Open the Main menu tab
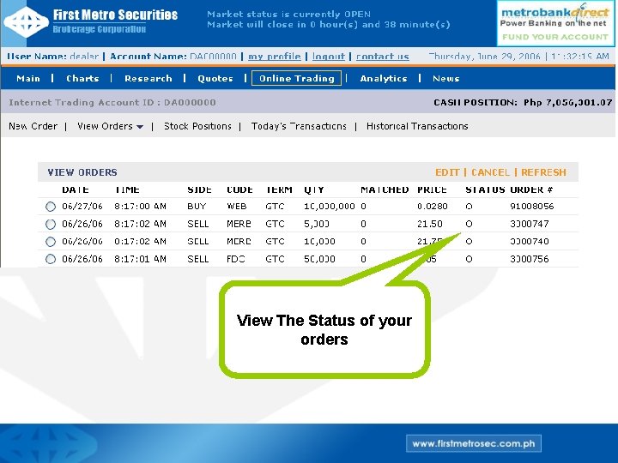This screenshot has height=463, width=618. click(28, 78)
